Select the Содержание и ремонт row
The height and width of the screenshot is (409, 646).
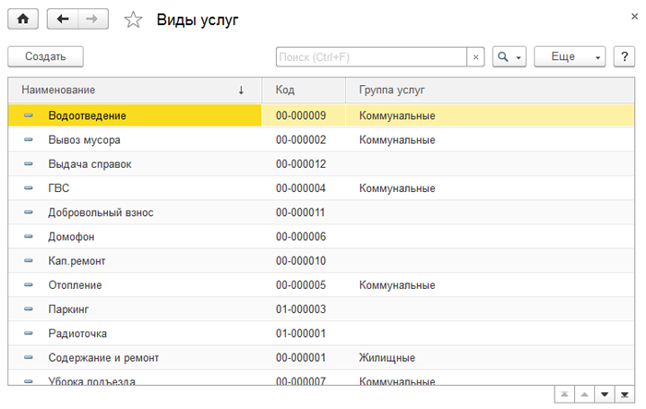321,357
